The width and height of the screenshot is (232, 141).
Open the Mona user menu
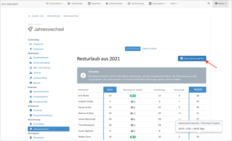[221, 4]
